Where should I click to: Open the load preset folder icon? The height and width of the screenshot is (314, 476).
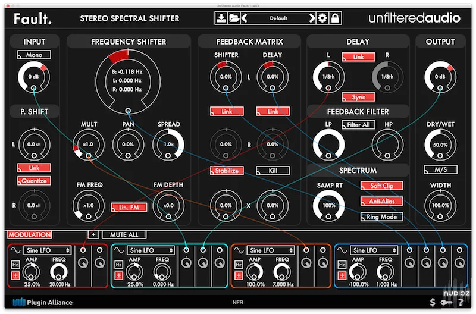pos(234,18)
